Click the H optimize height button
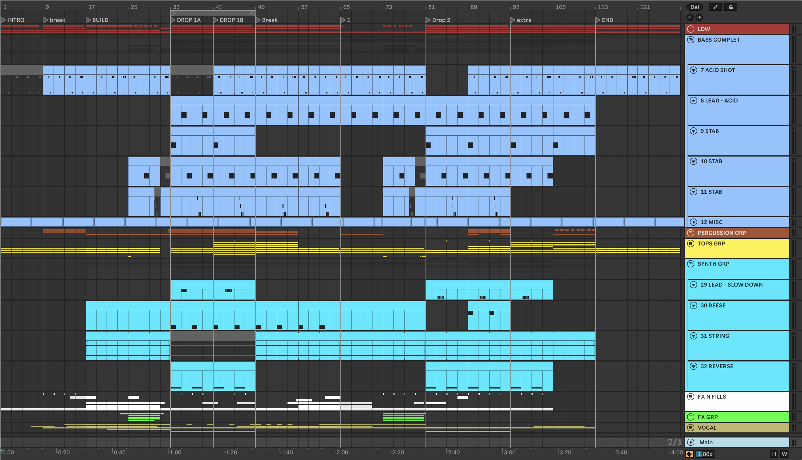Image resolution: width=802 pixels, height=460 pixels. pos(774,454)
